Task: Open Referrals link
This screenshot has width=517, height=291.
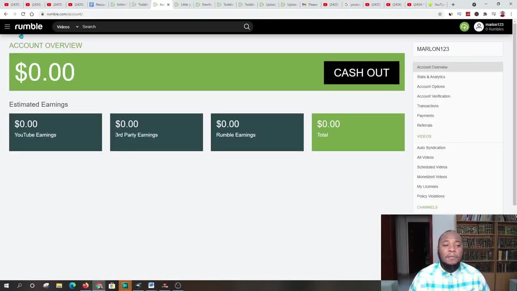Action: coord(425,125)
